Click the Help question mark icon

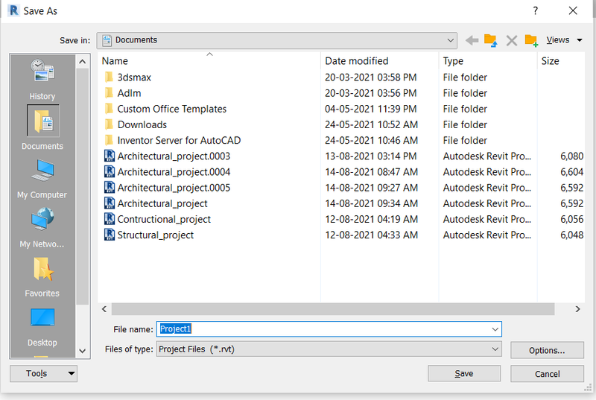click(535, 10)
